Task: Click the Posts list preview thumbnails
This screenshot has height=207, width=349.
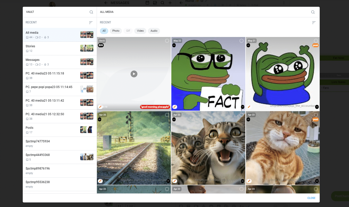Action: pos(87,130)
